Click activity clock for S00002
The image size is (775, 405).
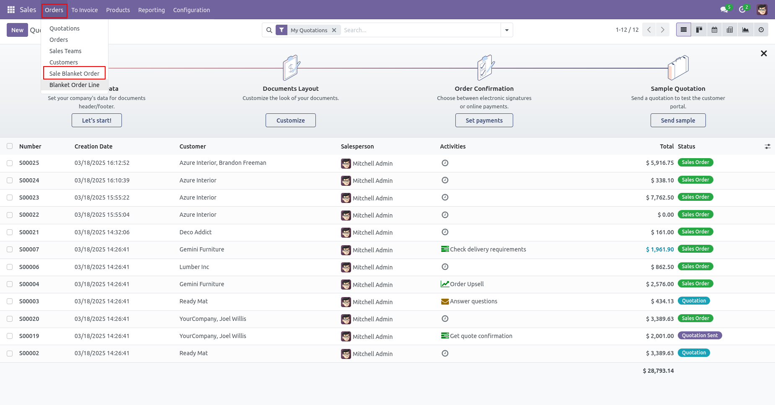point(445,353)
